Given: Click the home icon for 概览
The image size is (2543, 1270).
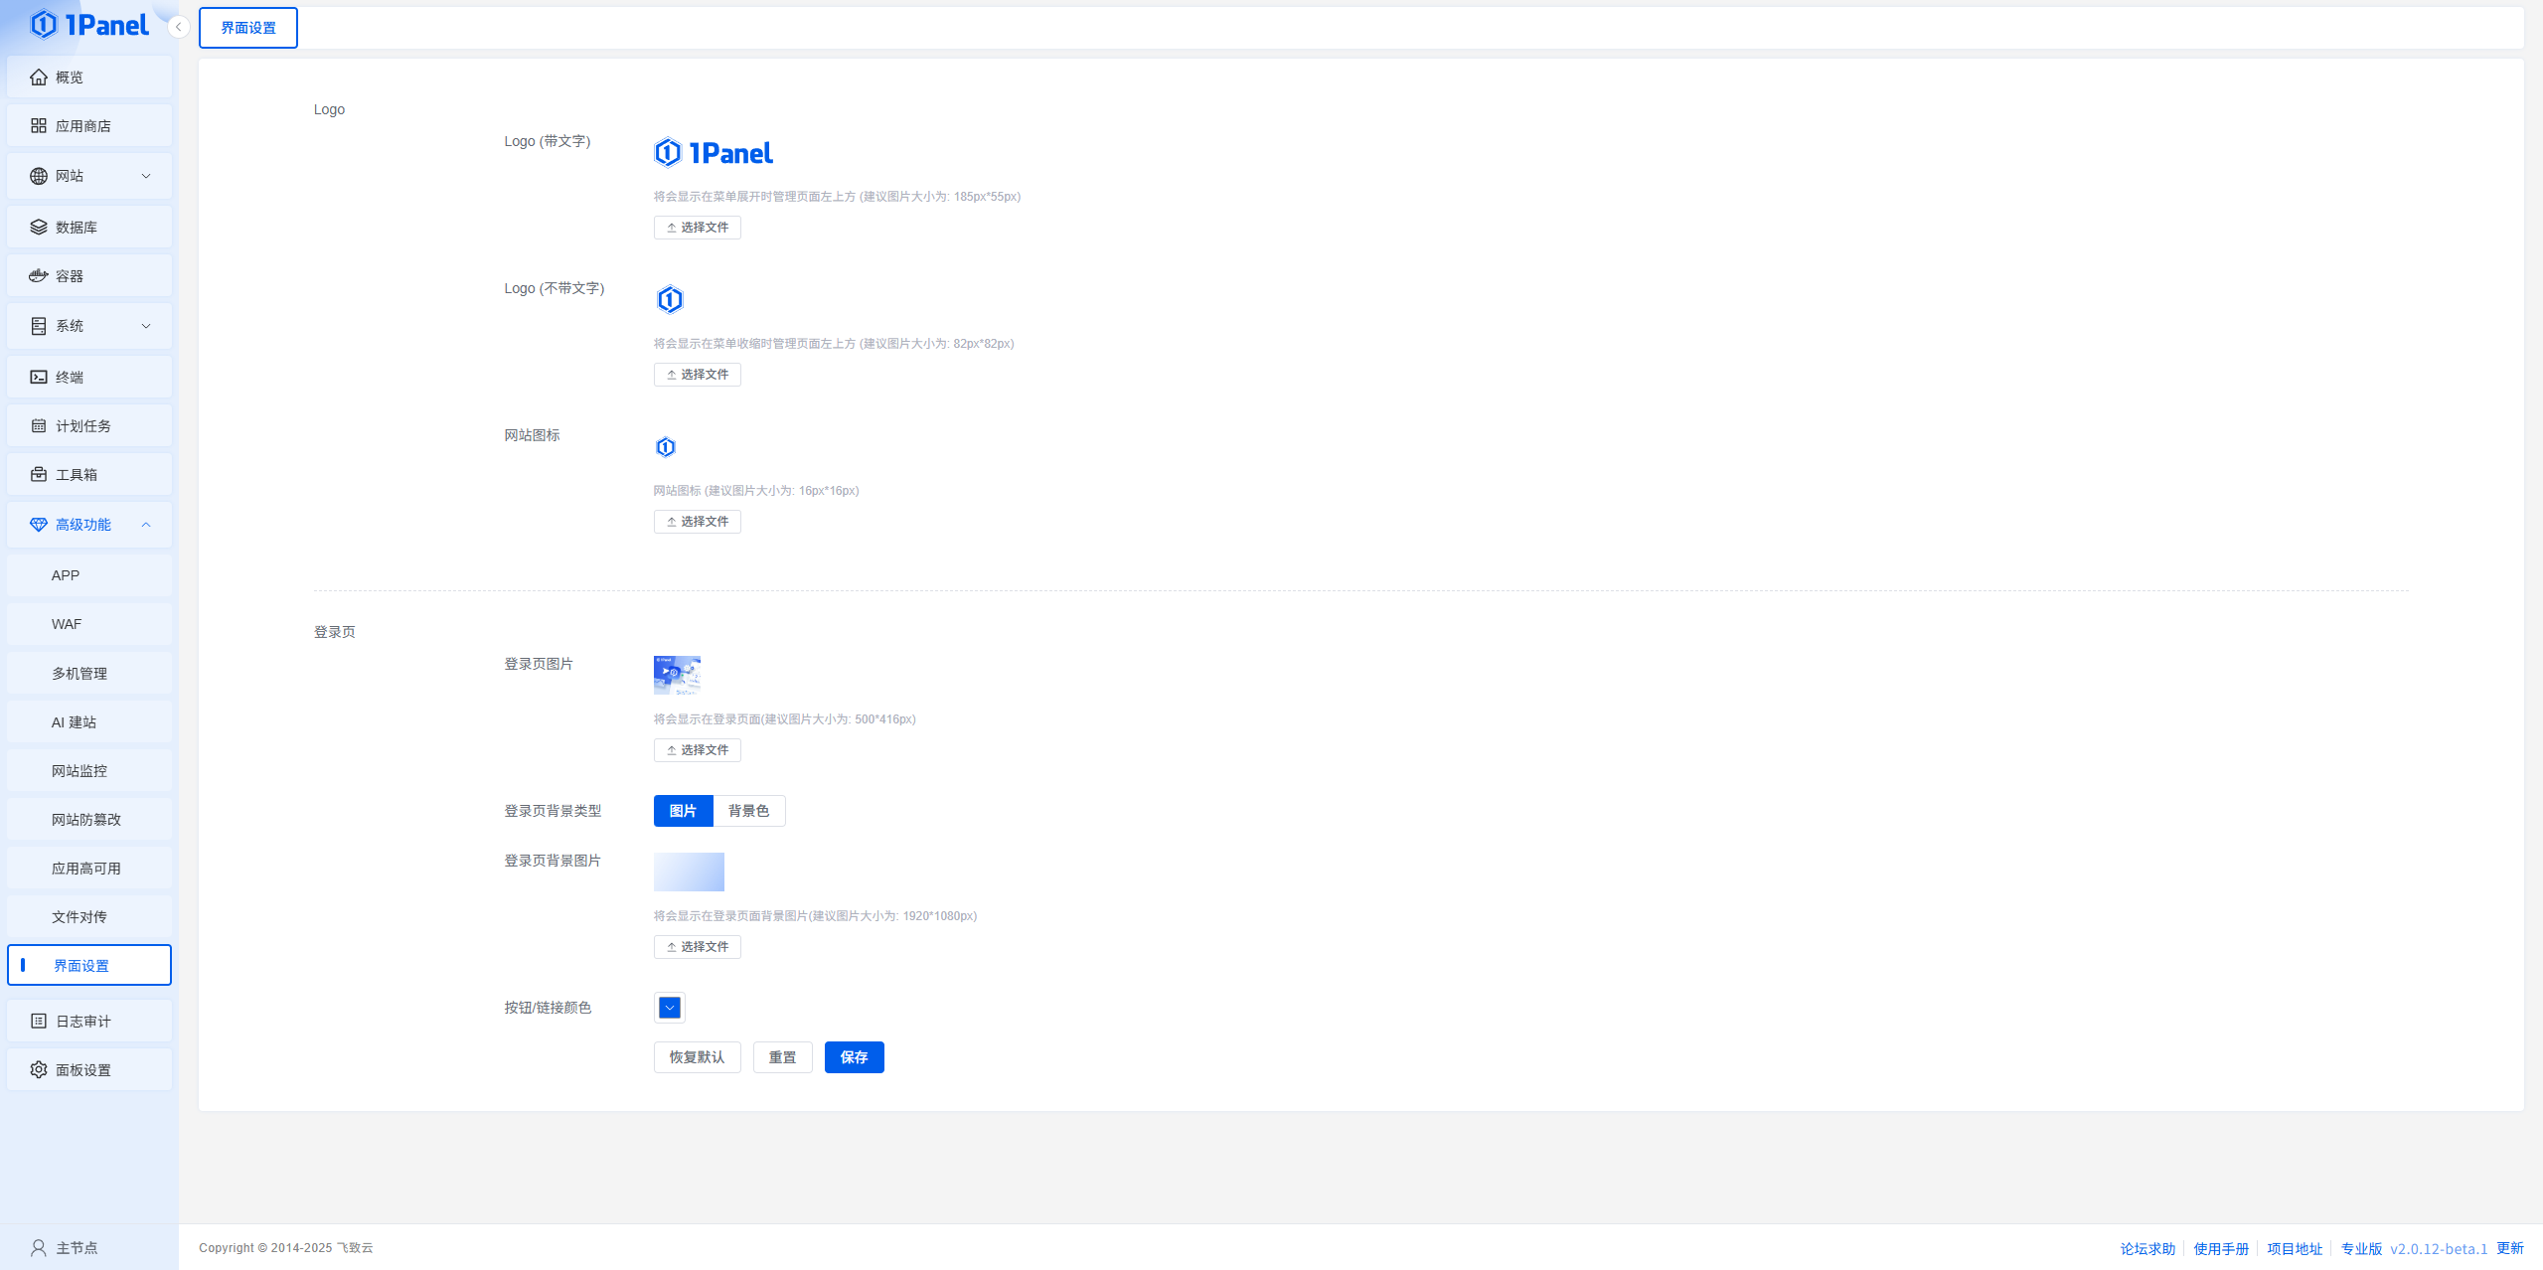Looking at the screenshot, I should coord(39,77).
